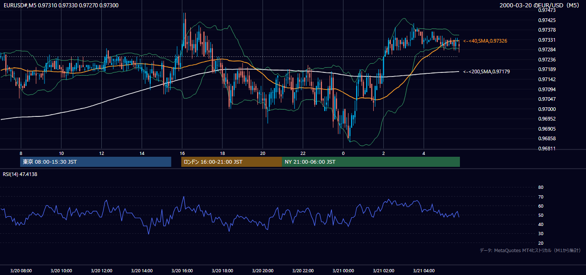Click the 3/20 22:00 date label
The image size is (586, 275).
pyautogui.click(x=303, y=270)
